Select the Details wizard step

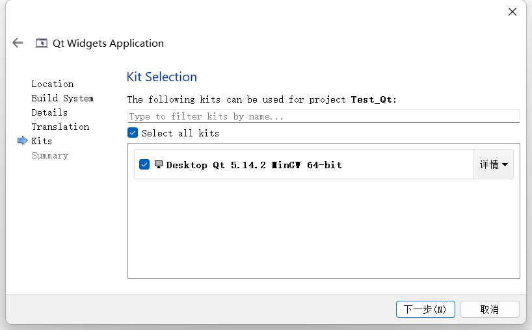coord(49,112)
